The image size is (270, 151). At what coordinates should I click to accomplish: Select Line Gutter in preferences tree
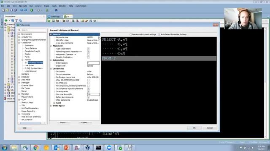29,65
